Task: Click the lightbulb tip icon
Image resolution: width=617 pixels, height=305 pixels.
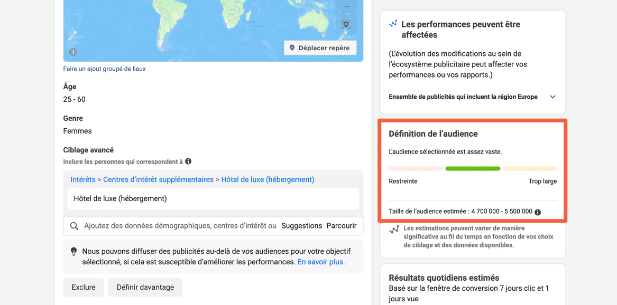Action: 73,251
